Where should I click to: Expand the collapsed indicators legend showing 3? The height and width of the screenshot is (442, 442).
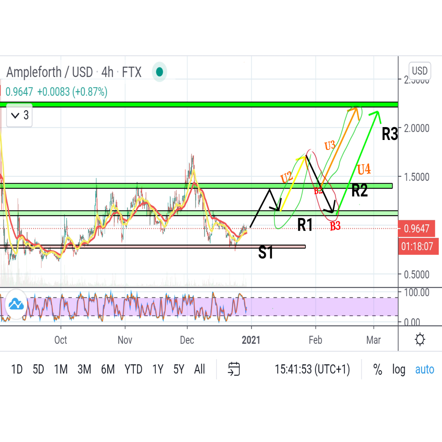click(20, 116)
